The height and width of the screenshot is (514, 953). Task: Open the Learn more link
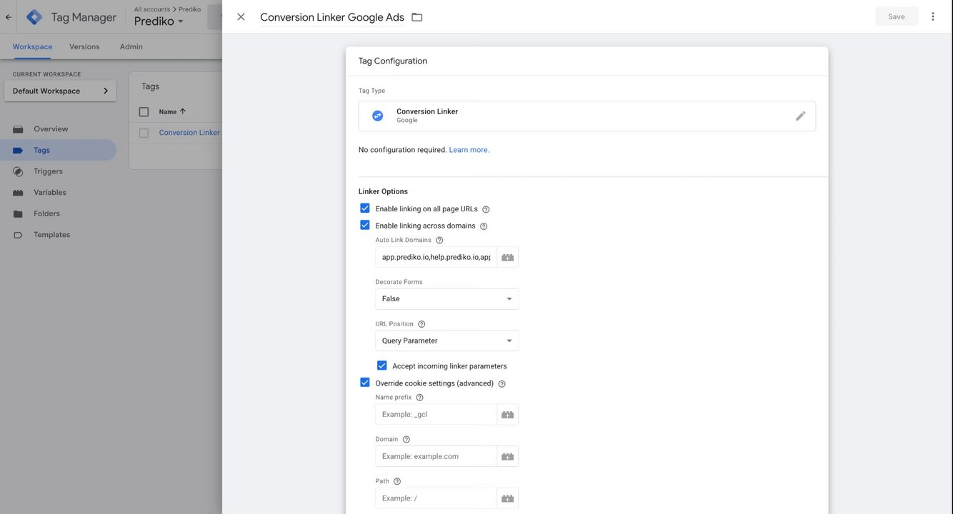point(469,150)
